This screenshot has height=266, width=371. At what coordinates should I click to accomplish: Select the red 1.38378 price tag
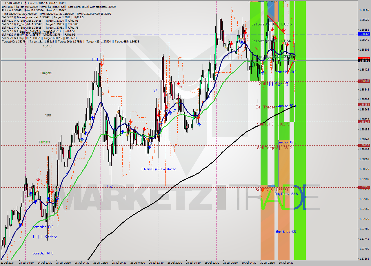(364, 81)
